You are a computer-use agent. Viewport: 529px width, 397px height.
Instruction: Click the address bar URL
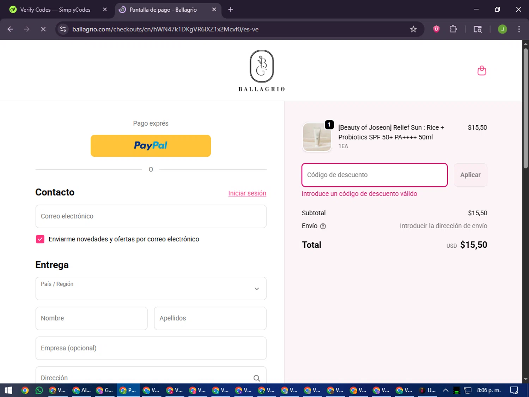[165, 29]
